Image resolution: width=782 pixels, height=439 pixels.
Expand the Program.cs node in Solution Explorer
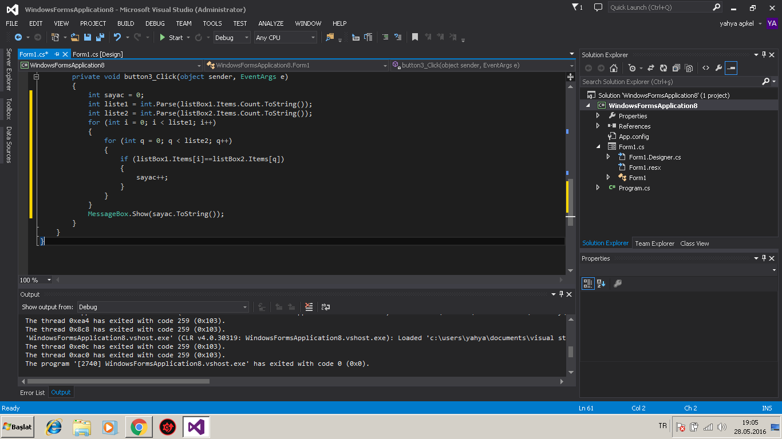click(598, 188)
